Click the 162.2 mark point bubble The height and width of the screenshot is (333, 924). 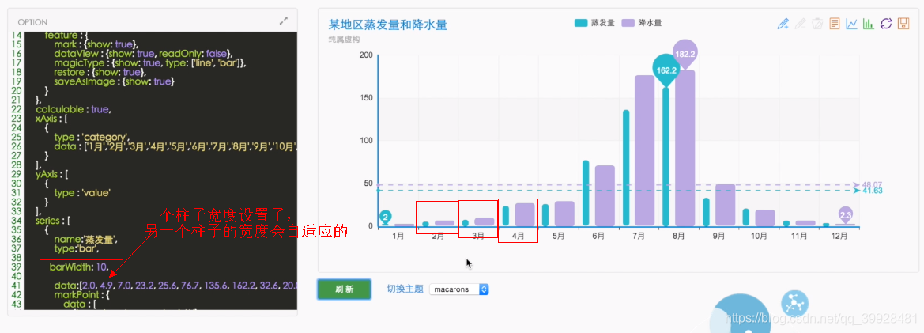point(666,70)
